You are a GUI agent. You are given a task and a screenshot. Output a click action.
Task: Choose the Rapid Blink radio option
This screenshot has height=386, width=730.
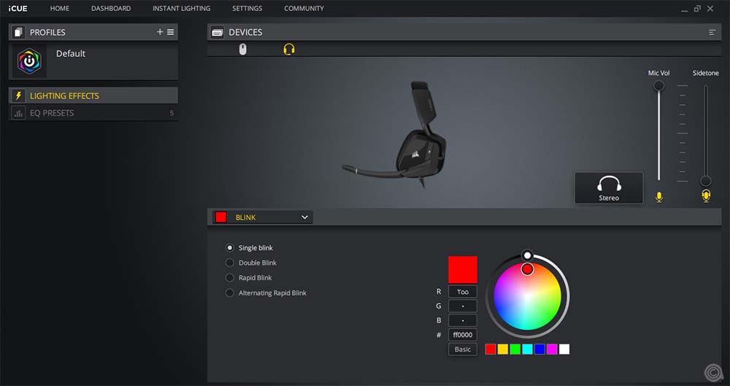pyautogui.click(x=230, y=278)
